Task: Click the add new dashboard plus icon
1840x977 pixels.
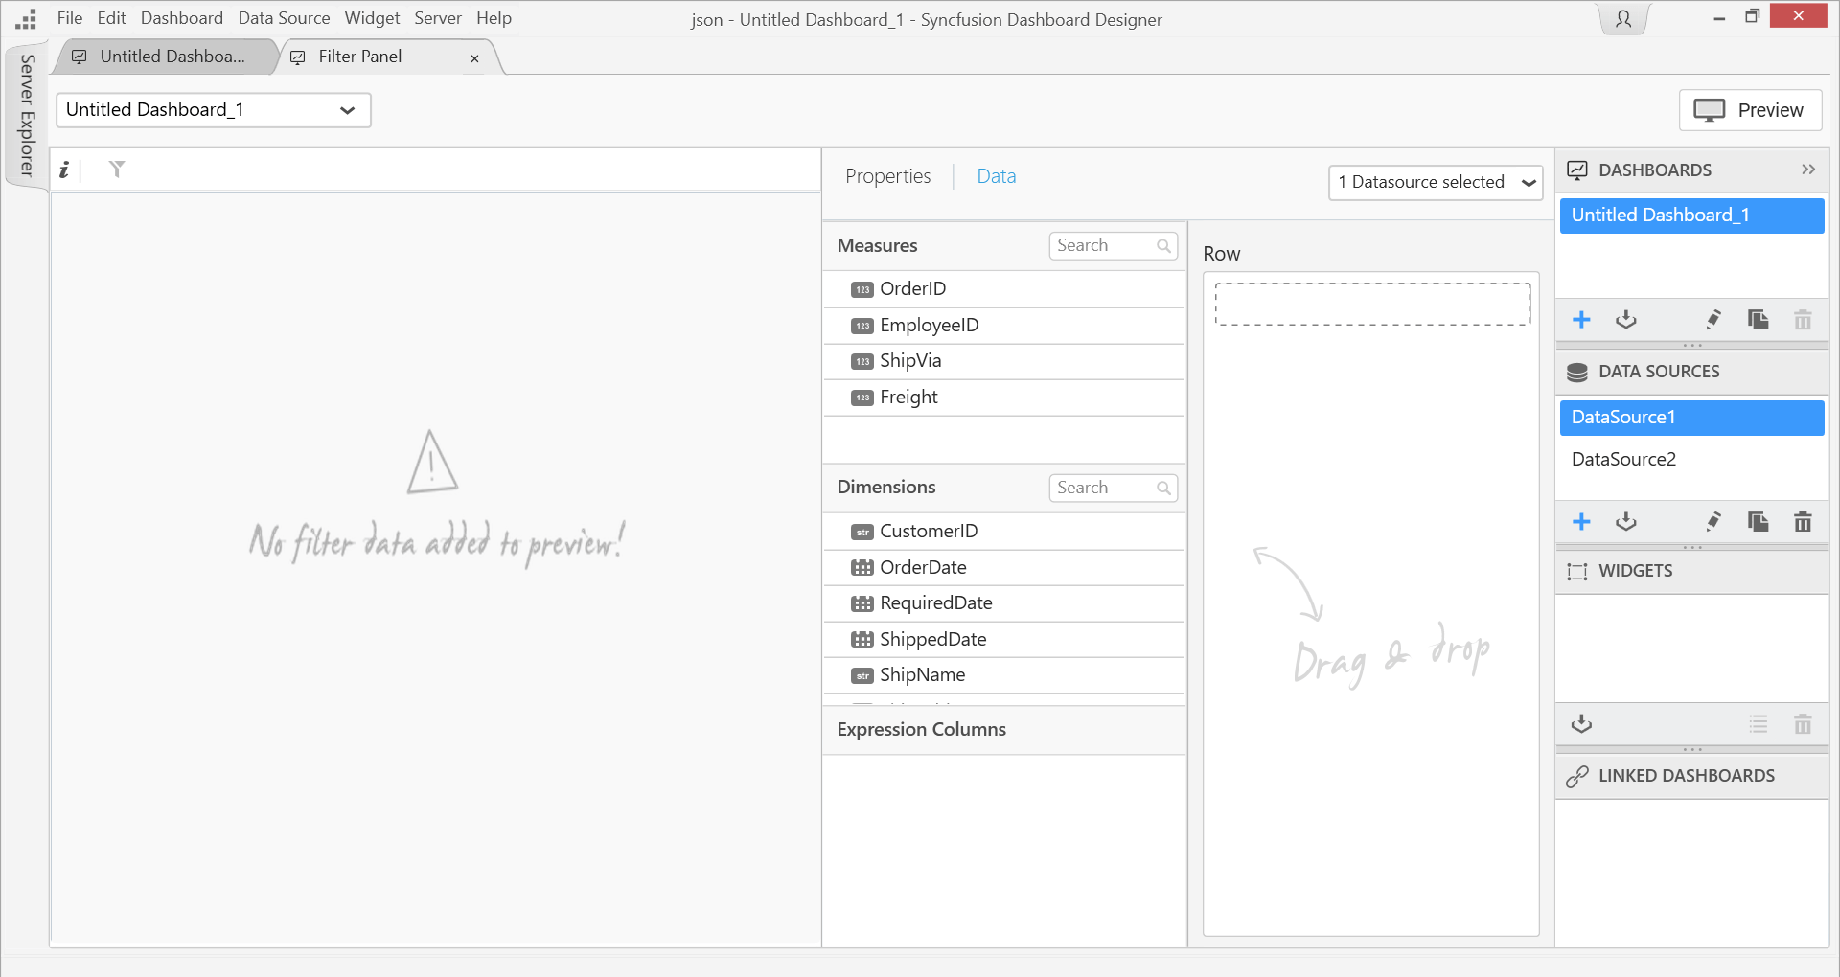Action: click(1581, 320)
